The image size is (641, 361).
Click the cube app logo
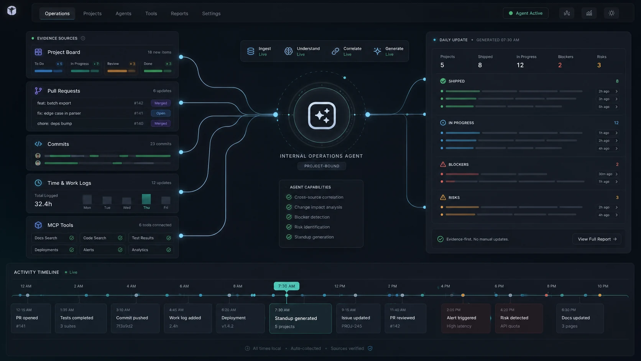tap(12, 11)
